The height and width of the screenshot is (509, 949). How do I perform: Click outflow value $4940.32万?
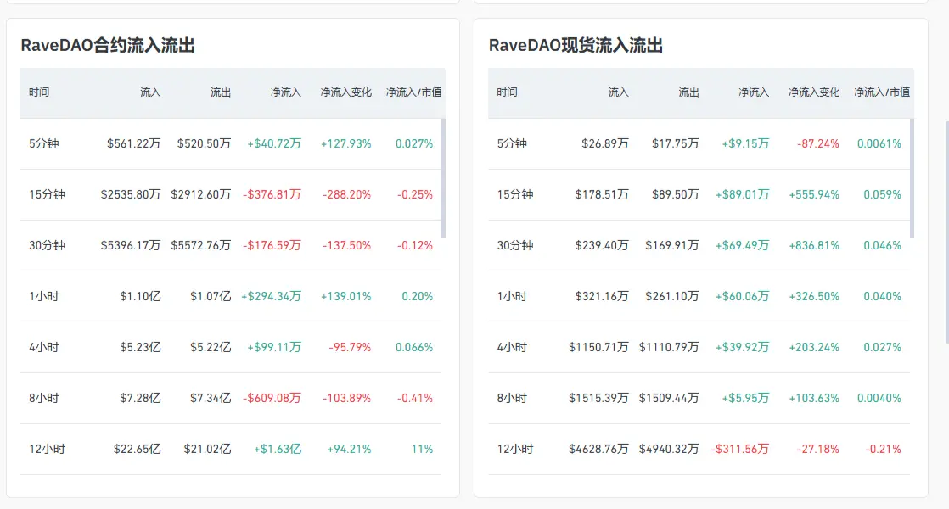tap(670, 449)
